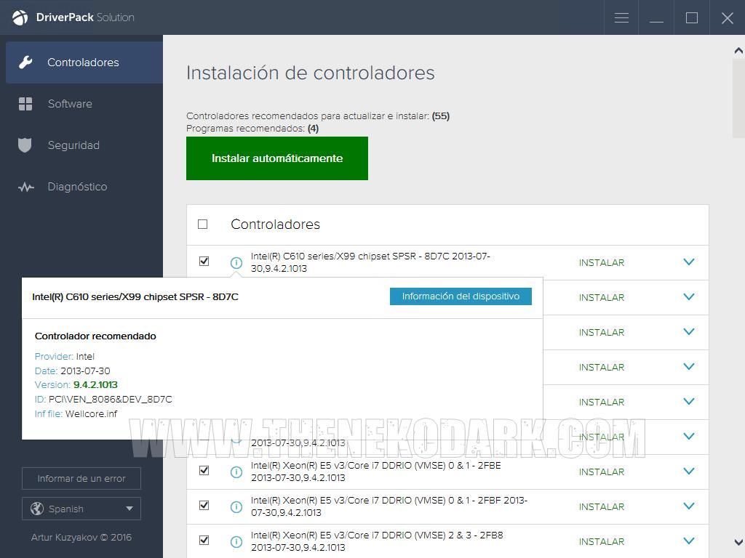745x558 pixels.
Task: Click info icon for C610 SPSR 8D7C driver
Action: pyautogui.click(x=236, y=262)
